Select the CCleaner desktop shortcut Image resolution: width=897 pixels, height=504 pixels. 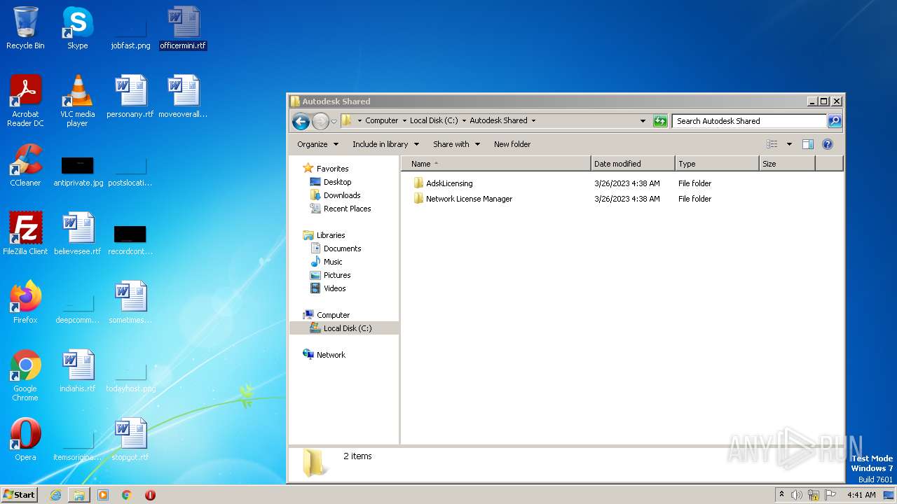point(25,165)
